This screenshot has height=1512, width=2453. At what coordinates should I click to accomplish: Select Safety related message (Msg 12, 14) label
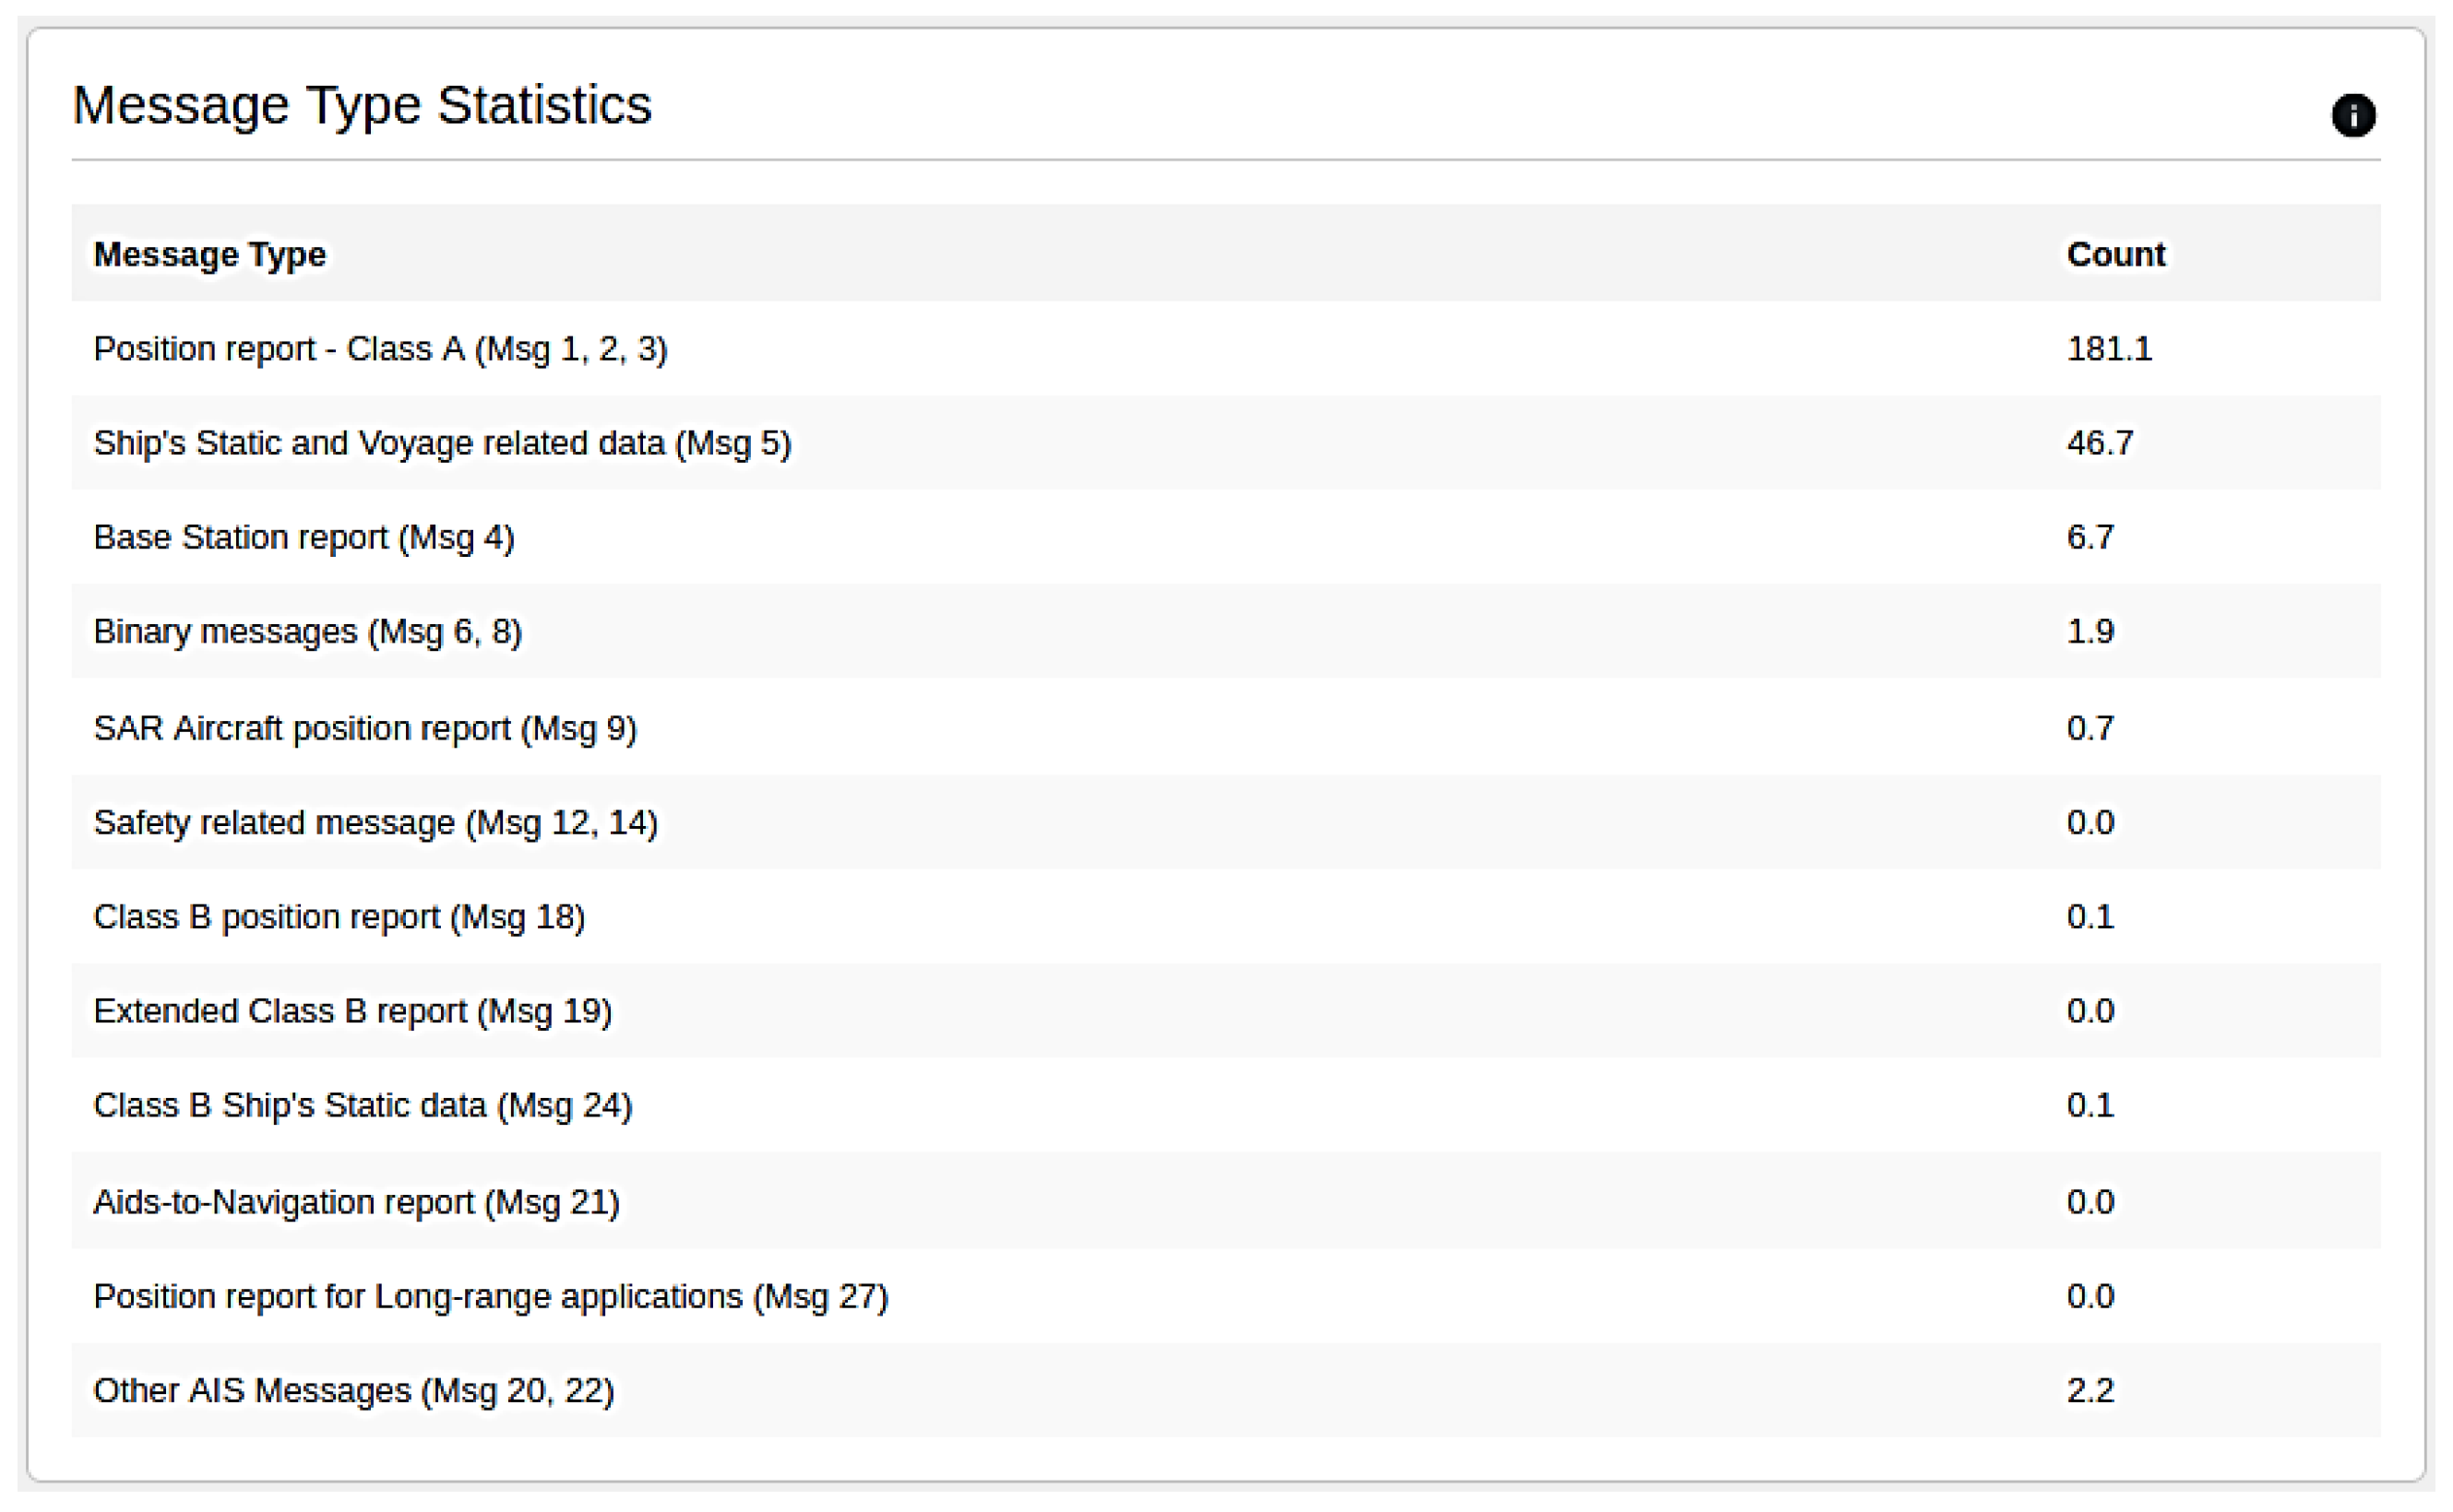(375, 822)
